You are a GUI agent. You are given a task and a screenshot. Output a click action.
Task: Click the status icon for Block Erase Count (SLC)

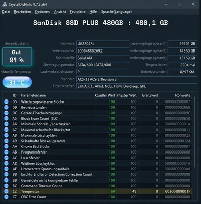(6, 118)
